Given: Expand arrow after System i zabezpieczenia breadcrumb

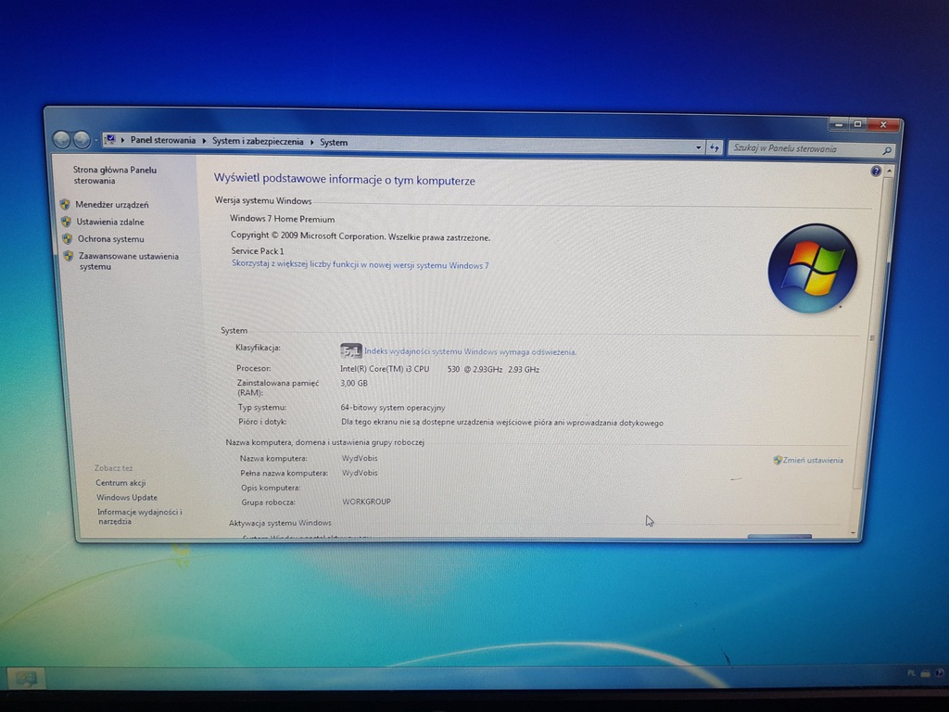Looking at the screenshot, I should 311,142.
